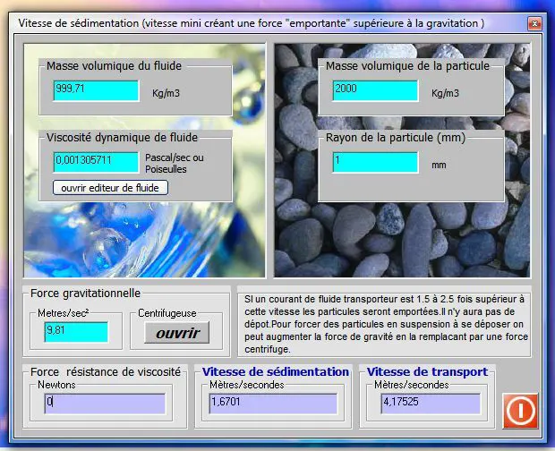Viewport: 555px width, 451px height.
Task: Click the 'Vitesse de transport' heading
Action: coord(428,371)
